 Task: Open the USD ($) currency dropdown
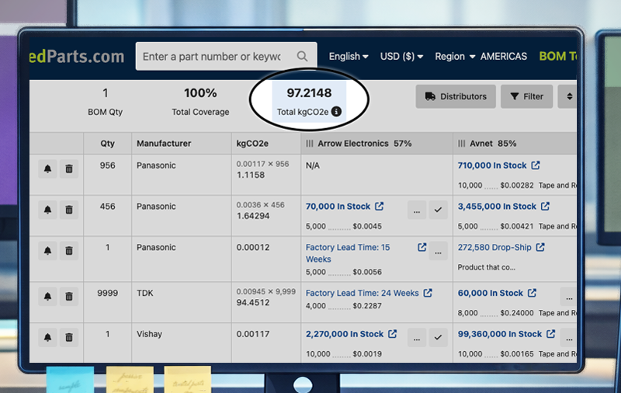[401, 56]
